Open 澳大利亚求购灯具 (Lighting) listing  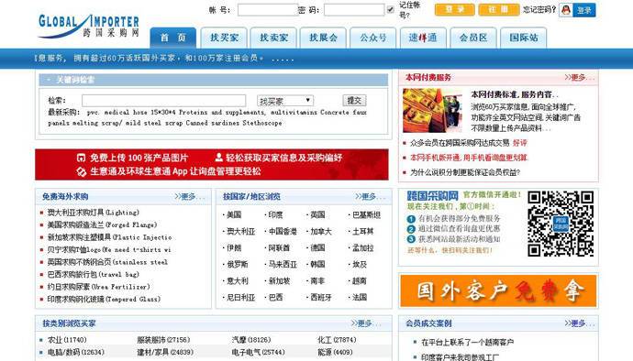click(94, 213)
